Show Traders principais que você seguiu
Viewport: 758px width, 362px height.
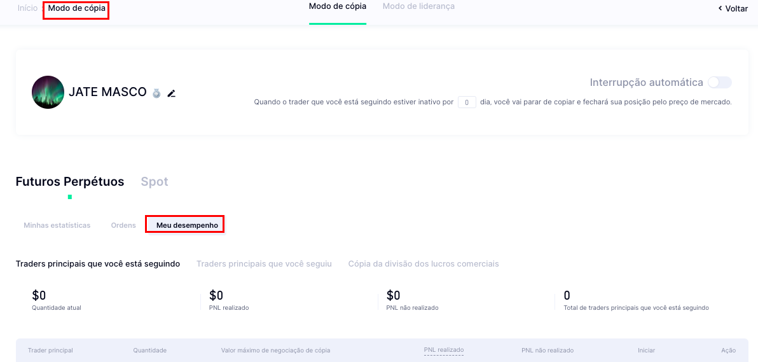[264, 264]
